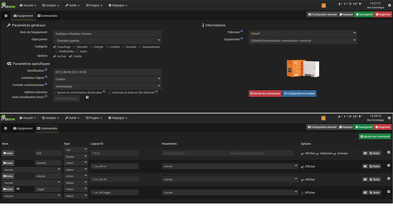Image resolution: width=393 pixels, height=209 pixels.
Task: Toggle the Activer option
Action: click(55, 56)
